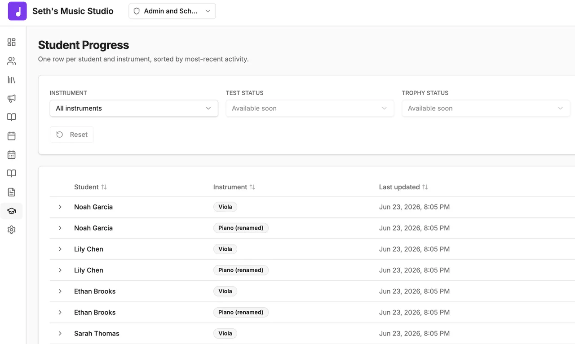Open the Test Status dropdown
This screenshot has width=575, height=344.
(x=310, y=108)
